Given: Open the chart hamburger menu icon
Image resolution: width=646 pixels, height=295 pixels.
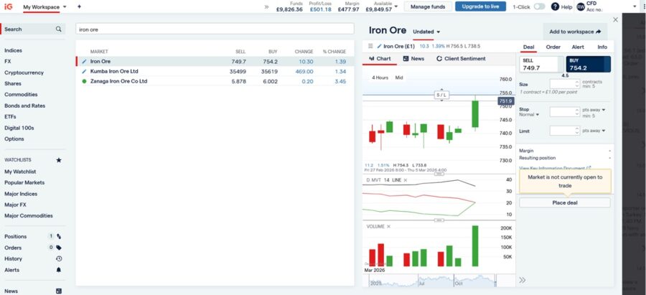Looking at the screenshot, I should click(x=370, y=46).
